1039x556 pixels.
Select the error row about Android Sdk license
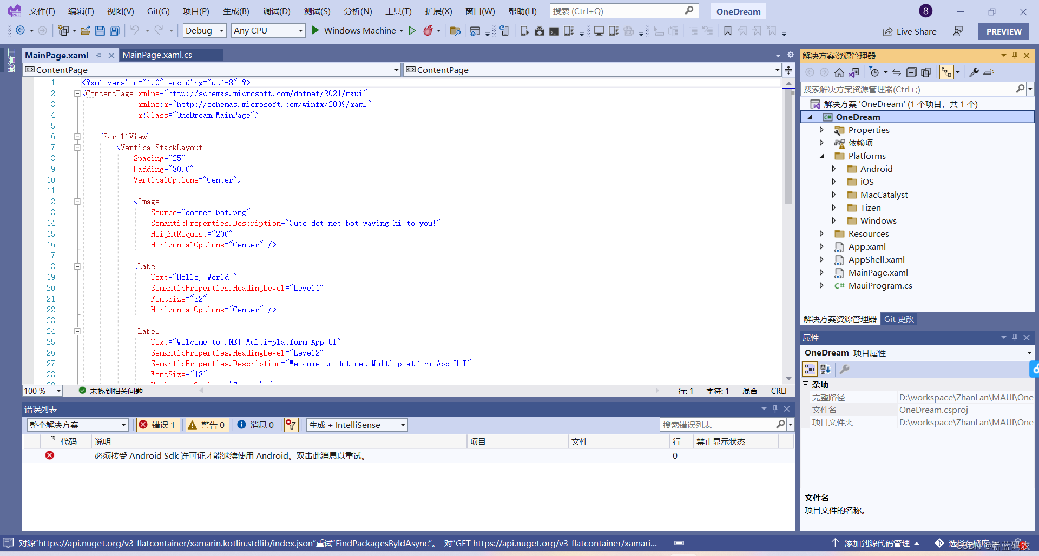point(409,456)
